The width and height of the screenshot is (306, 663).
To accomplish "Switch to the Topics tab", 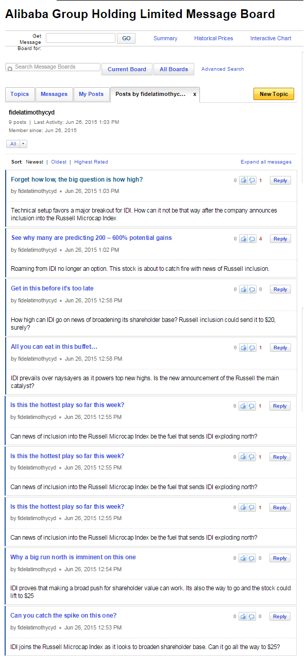I will (x=20, y=94).
